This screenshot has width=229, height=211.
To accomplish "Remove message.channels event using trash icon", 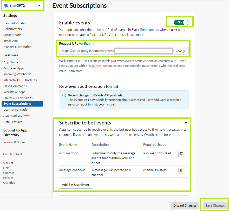I will click(182, 170).
